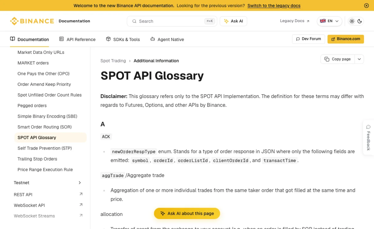Screen dimensions: 374x229
Task: Open Spot Unfilled Order Count Rules
Action: point(50,95)
